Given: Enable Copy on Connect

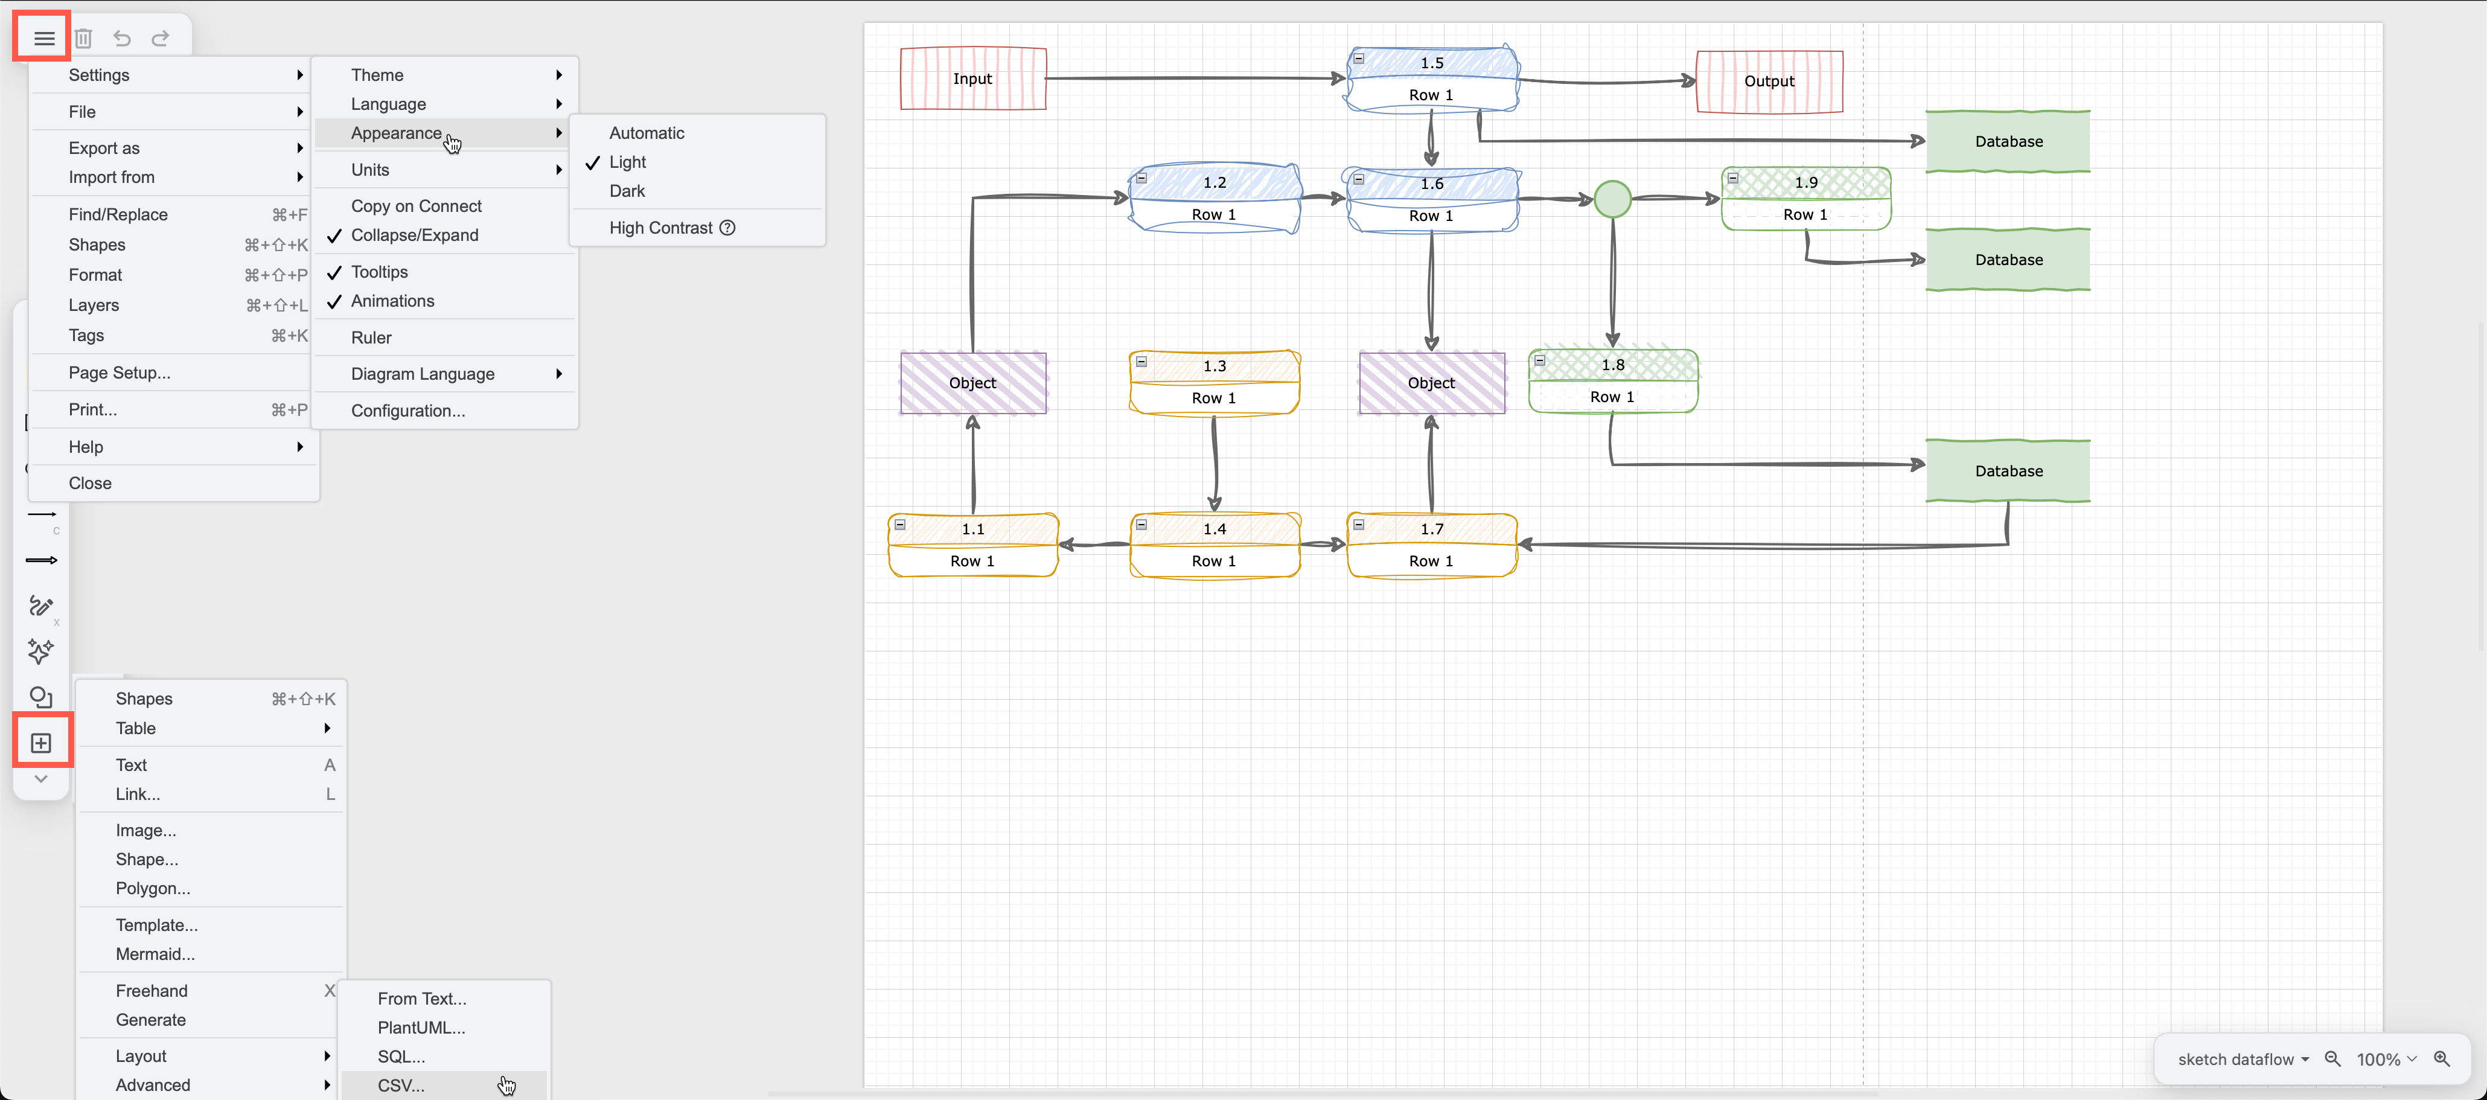Looking at the screenshot, I should (x=445, y=206).
